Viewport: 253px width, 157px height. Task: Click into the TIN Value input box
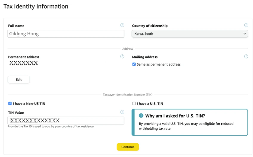pos(66,120)
